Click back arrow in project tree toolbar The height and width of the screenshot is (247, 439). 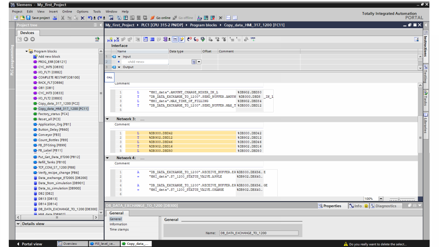[x=27, y=39]
